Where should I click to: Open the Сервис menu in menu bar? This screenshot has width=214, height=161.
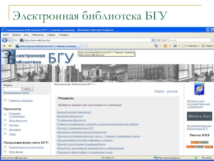[51, 35]
